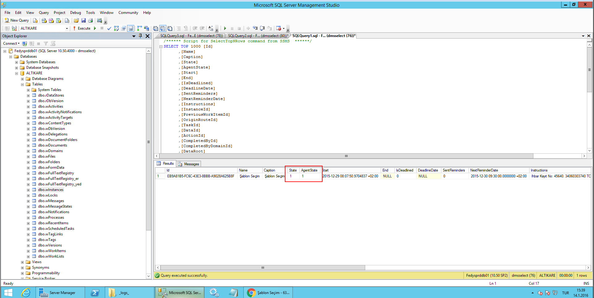
Task: Click Object Explorer vertical scrollbar thumb
Action: coord(148,142)
